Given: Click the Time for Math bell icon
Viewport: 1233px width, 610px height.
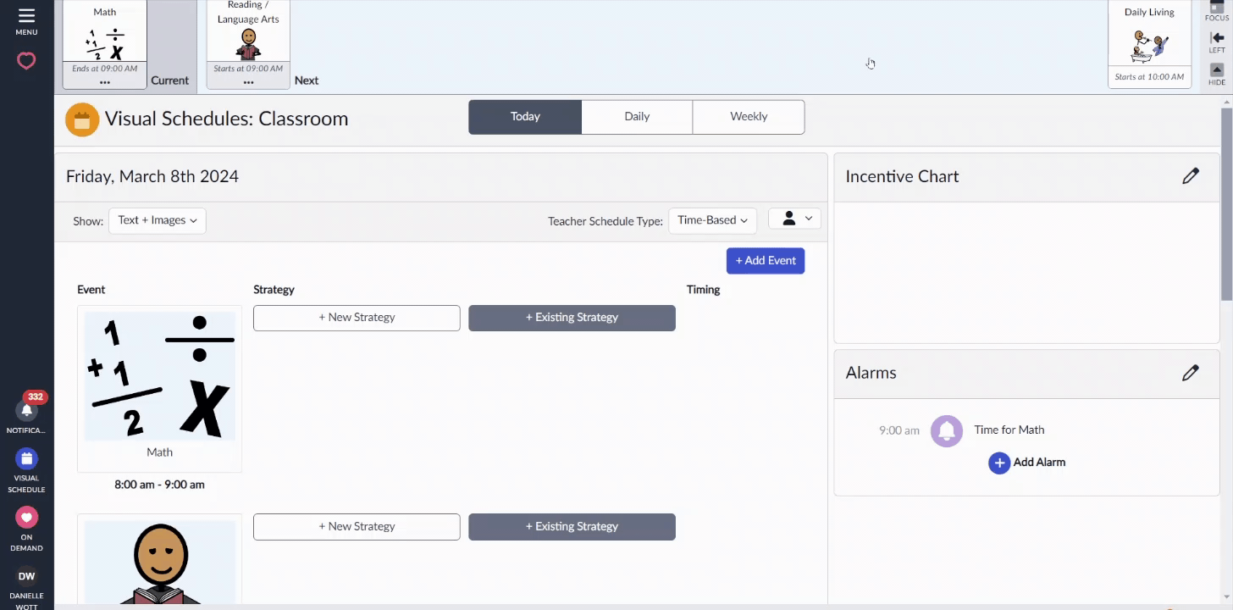Looking at the screenshot, I should 947,430.
